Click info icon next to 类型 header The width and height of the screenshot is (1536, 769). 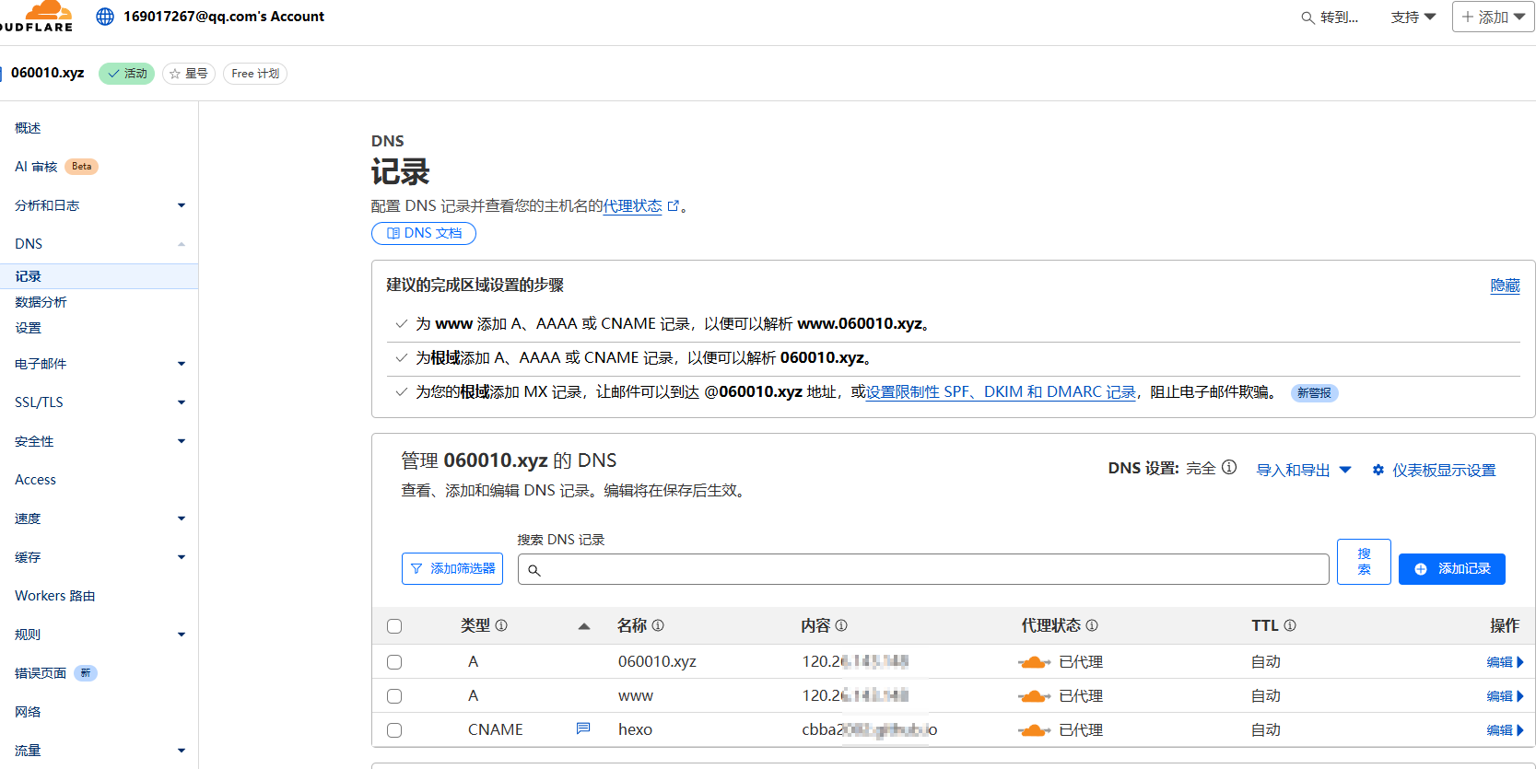pos(501,625)
